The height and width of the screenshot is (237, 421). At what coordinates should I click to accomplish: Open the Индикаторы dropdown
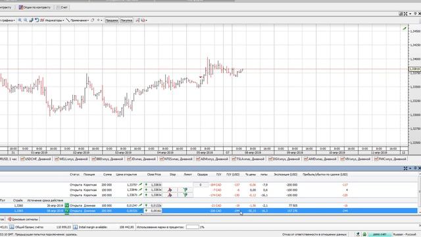point(53,20)
